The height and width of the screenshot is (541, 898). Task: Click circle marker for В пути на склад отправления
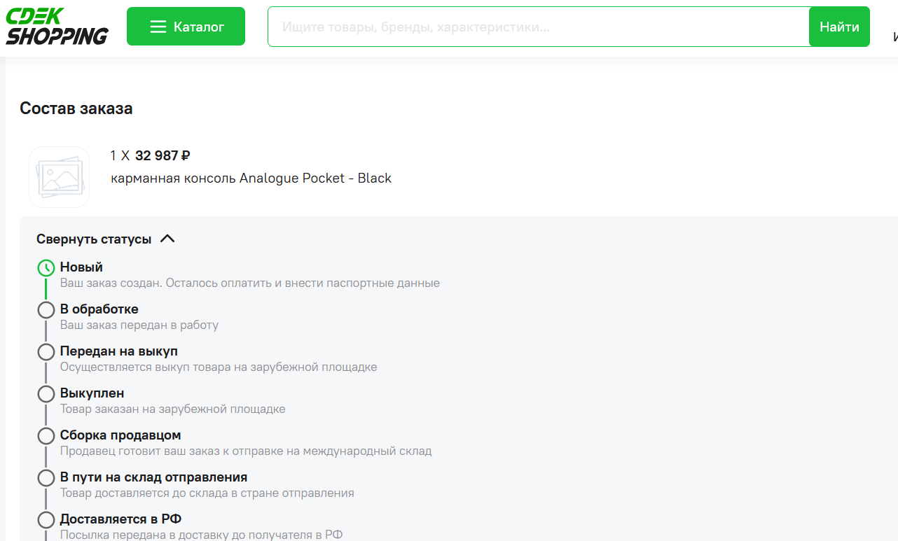click(x=46, y=478)
